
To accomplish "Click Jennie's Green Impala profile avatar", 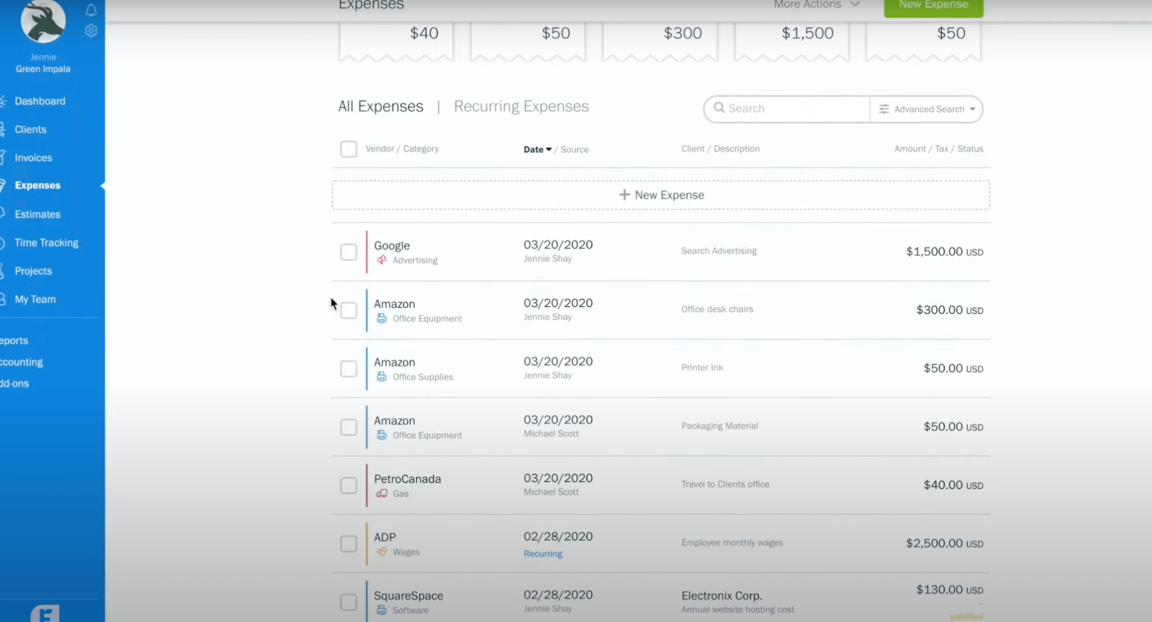I will [42, 21].
